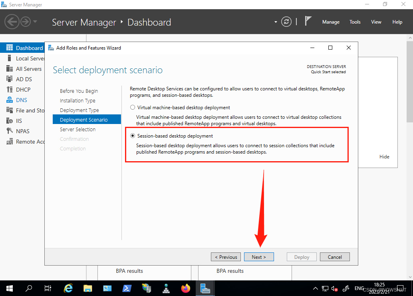Refresh the Server Manager dashboard
Screen dimensions: 413x296
286,22
